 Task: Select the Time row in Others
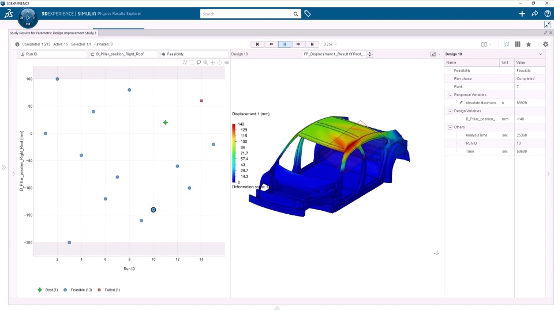(x=495, y=151)
